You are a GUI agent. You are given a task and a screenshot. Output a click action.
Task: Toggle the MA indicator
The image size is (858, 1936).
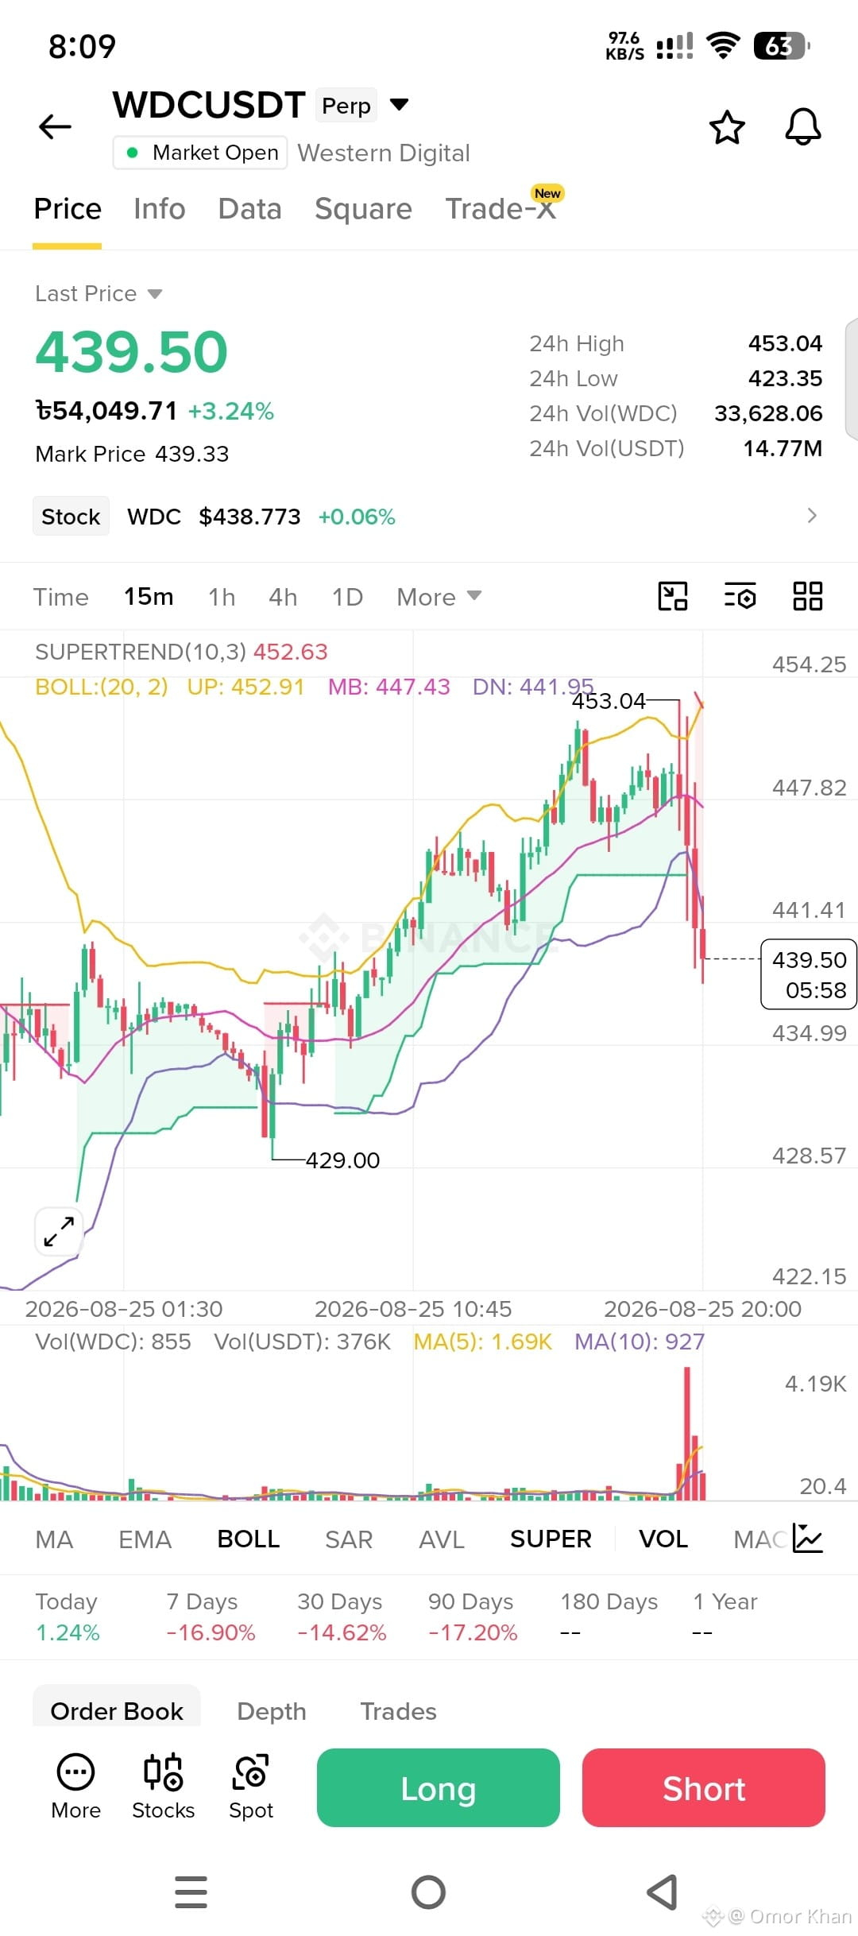54,1539
